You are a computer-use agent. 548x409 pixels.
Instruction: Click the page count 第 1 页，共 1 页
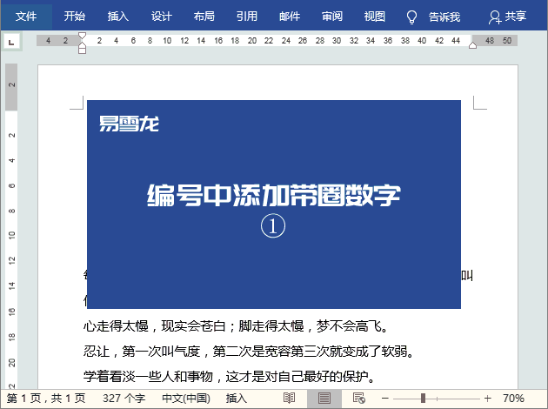(46, 399)
